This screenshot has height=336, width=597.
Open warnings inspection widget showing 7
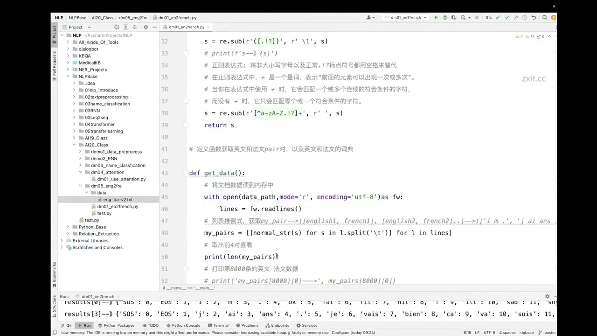519,36
